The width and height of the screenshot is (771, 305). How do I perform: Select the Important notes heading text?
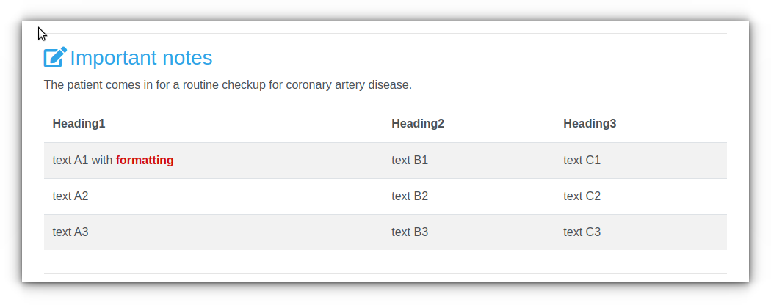141,57
